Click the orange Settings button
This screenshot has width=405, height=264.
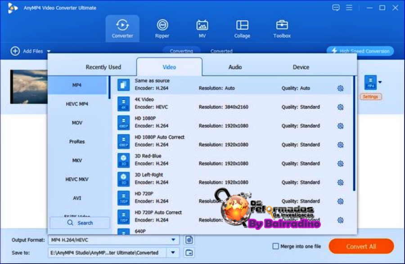[371, 97]
